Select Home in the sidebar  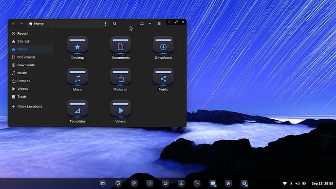pos(31,49)
